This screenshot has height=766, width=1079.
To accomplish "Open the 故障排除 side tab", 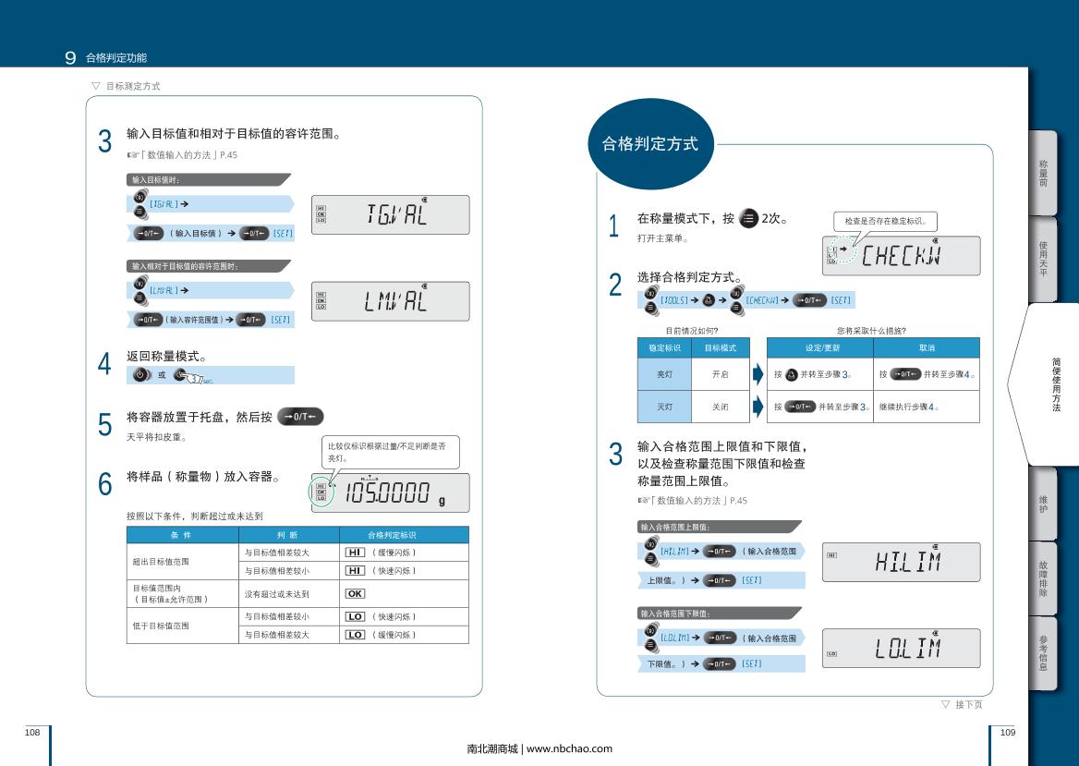I will tap(1043, 577).
